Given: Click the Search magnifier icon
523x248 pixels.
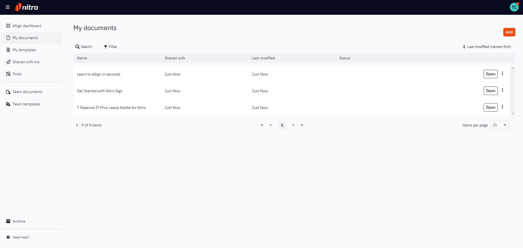Looking at the screenshot, I should click(x=78, y=47).
